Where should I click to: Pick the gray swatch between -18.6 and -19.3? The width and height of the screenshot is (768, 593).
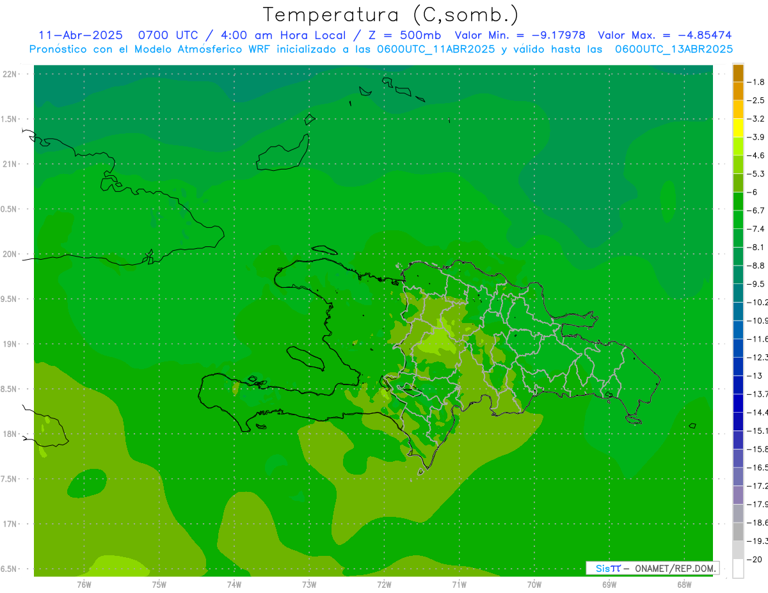click(x=738, y=532)
